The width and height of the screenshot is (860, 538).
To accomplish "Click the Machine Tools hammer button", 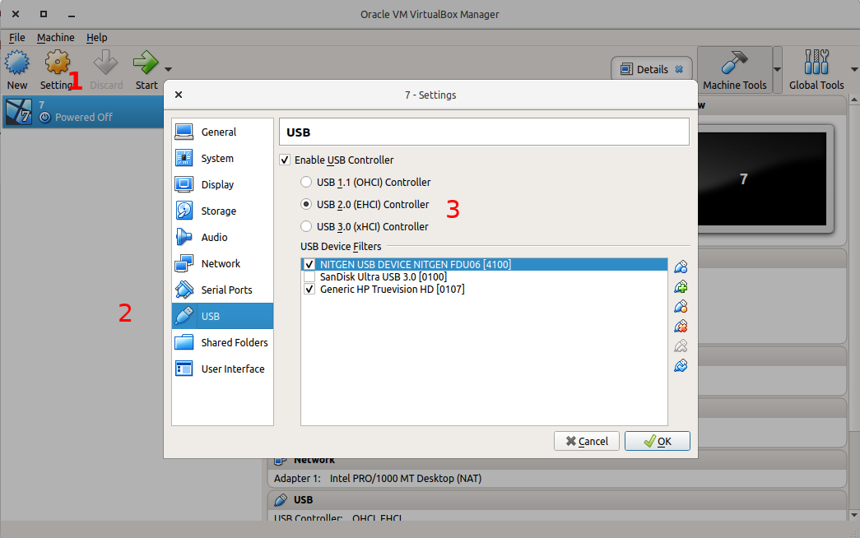I will [x=734, y=70].
